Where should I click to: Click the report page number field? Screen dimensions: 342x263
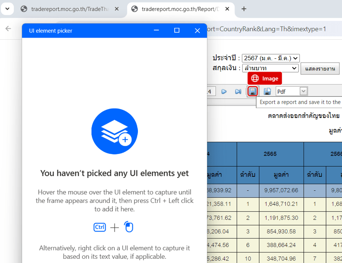point(211,91)
